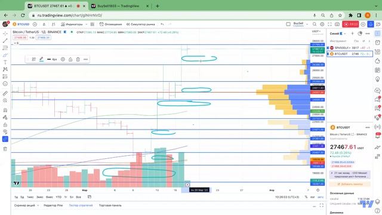
Task: Open the BTCUSD symbol search
Action: click(x=21, y=24)
